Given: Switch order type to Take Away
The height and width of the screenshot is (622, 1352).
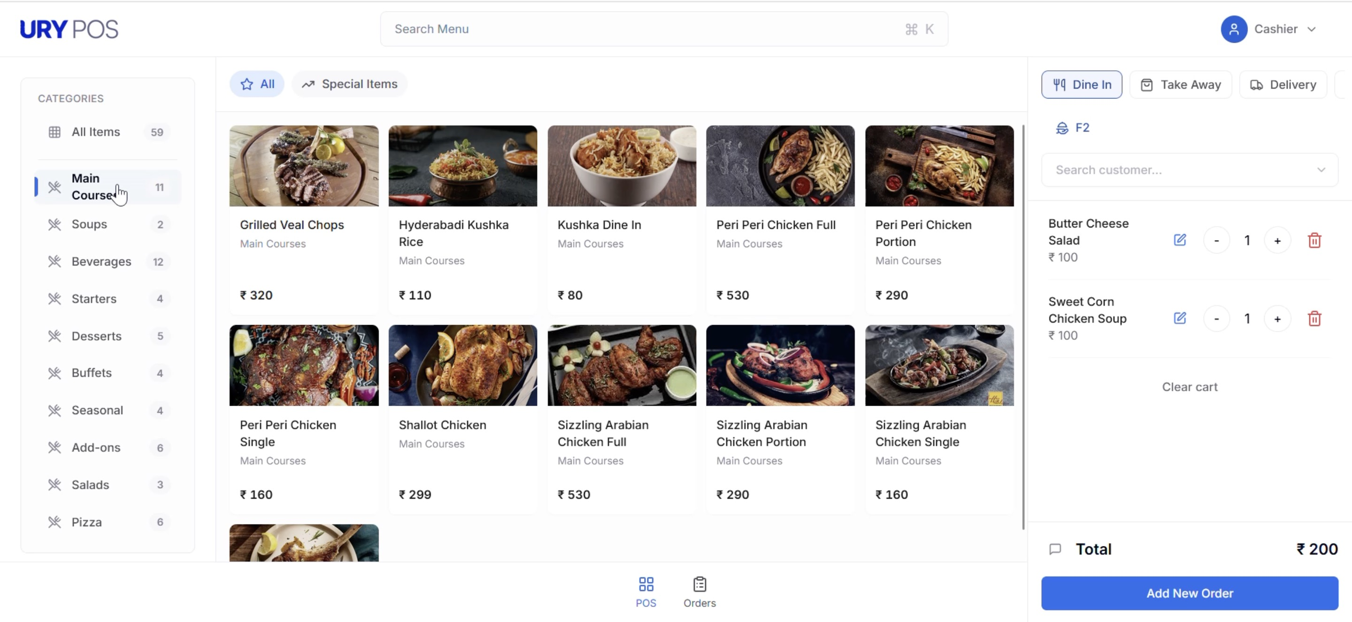Looking at the screenshot, I should coord(1180,84).
